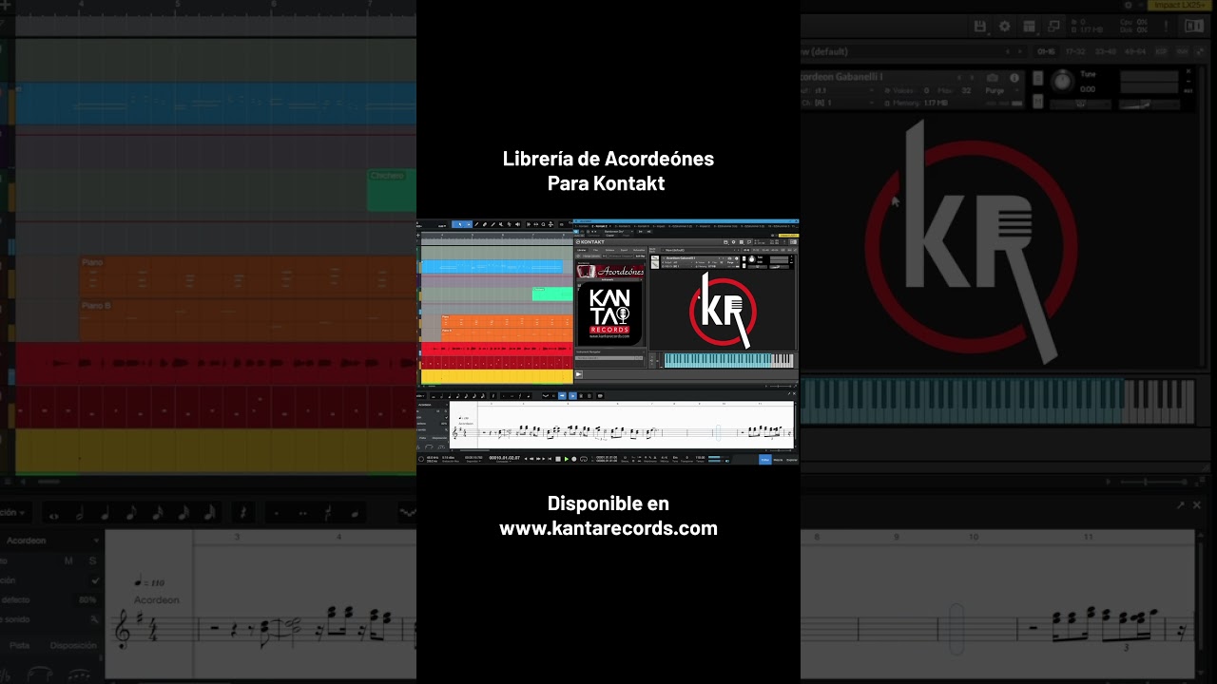The width and height of the screenshot is (1217, 684).
Task: Switch to the 01-16 rack page
Action: pos(1046,51)
